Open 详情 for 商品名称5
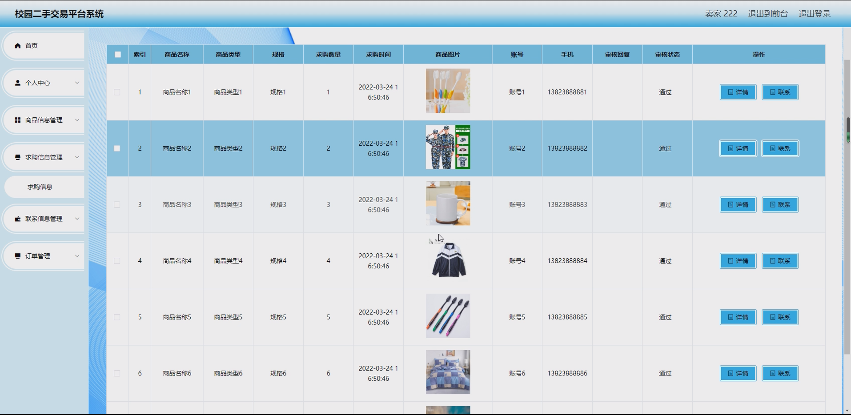 coord(738,317)
